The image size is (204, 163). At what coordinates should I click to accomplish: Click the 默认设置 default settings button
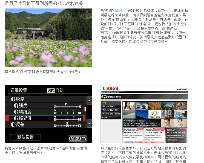click(25, 137)
